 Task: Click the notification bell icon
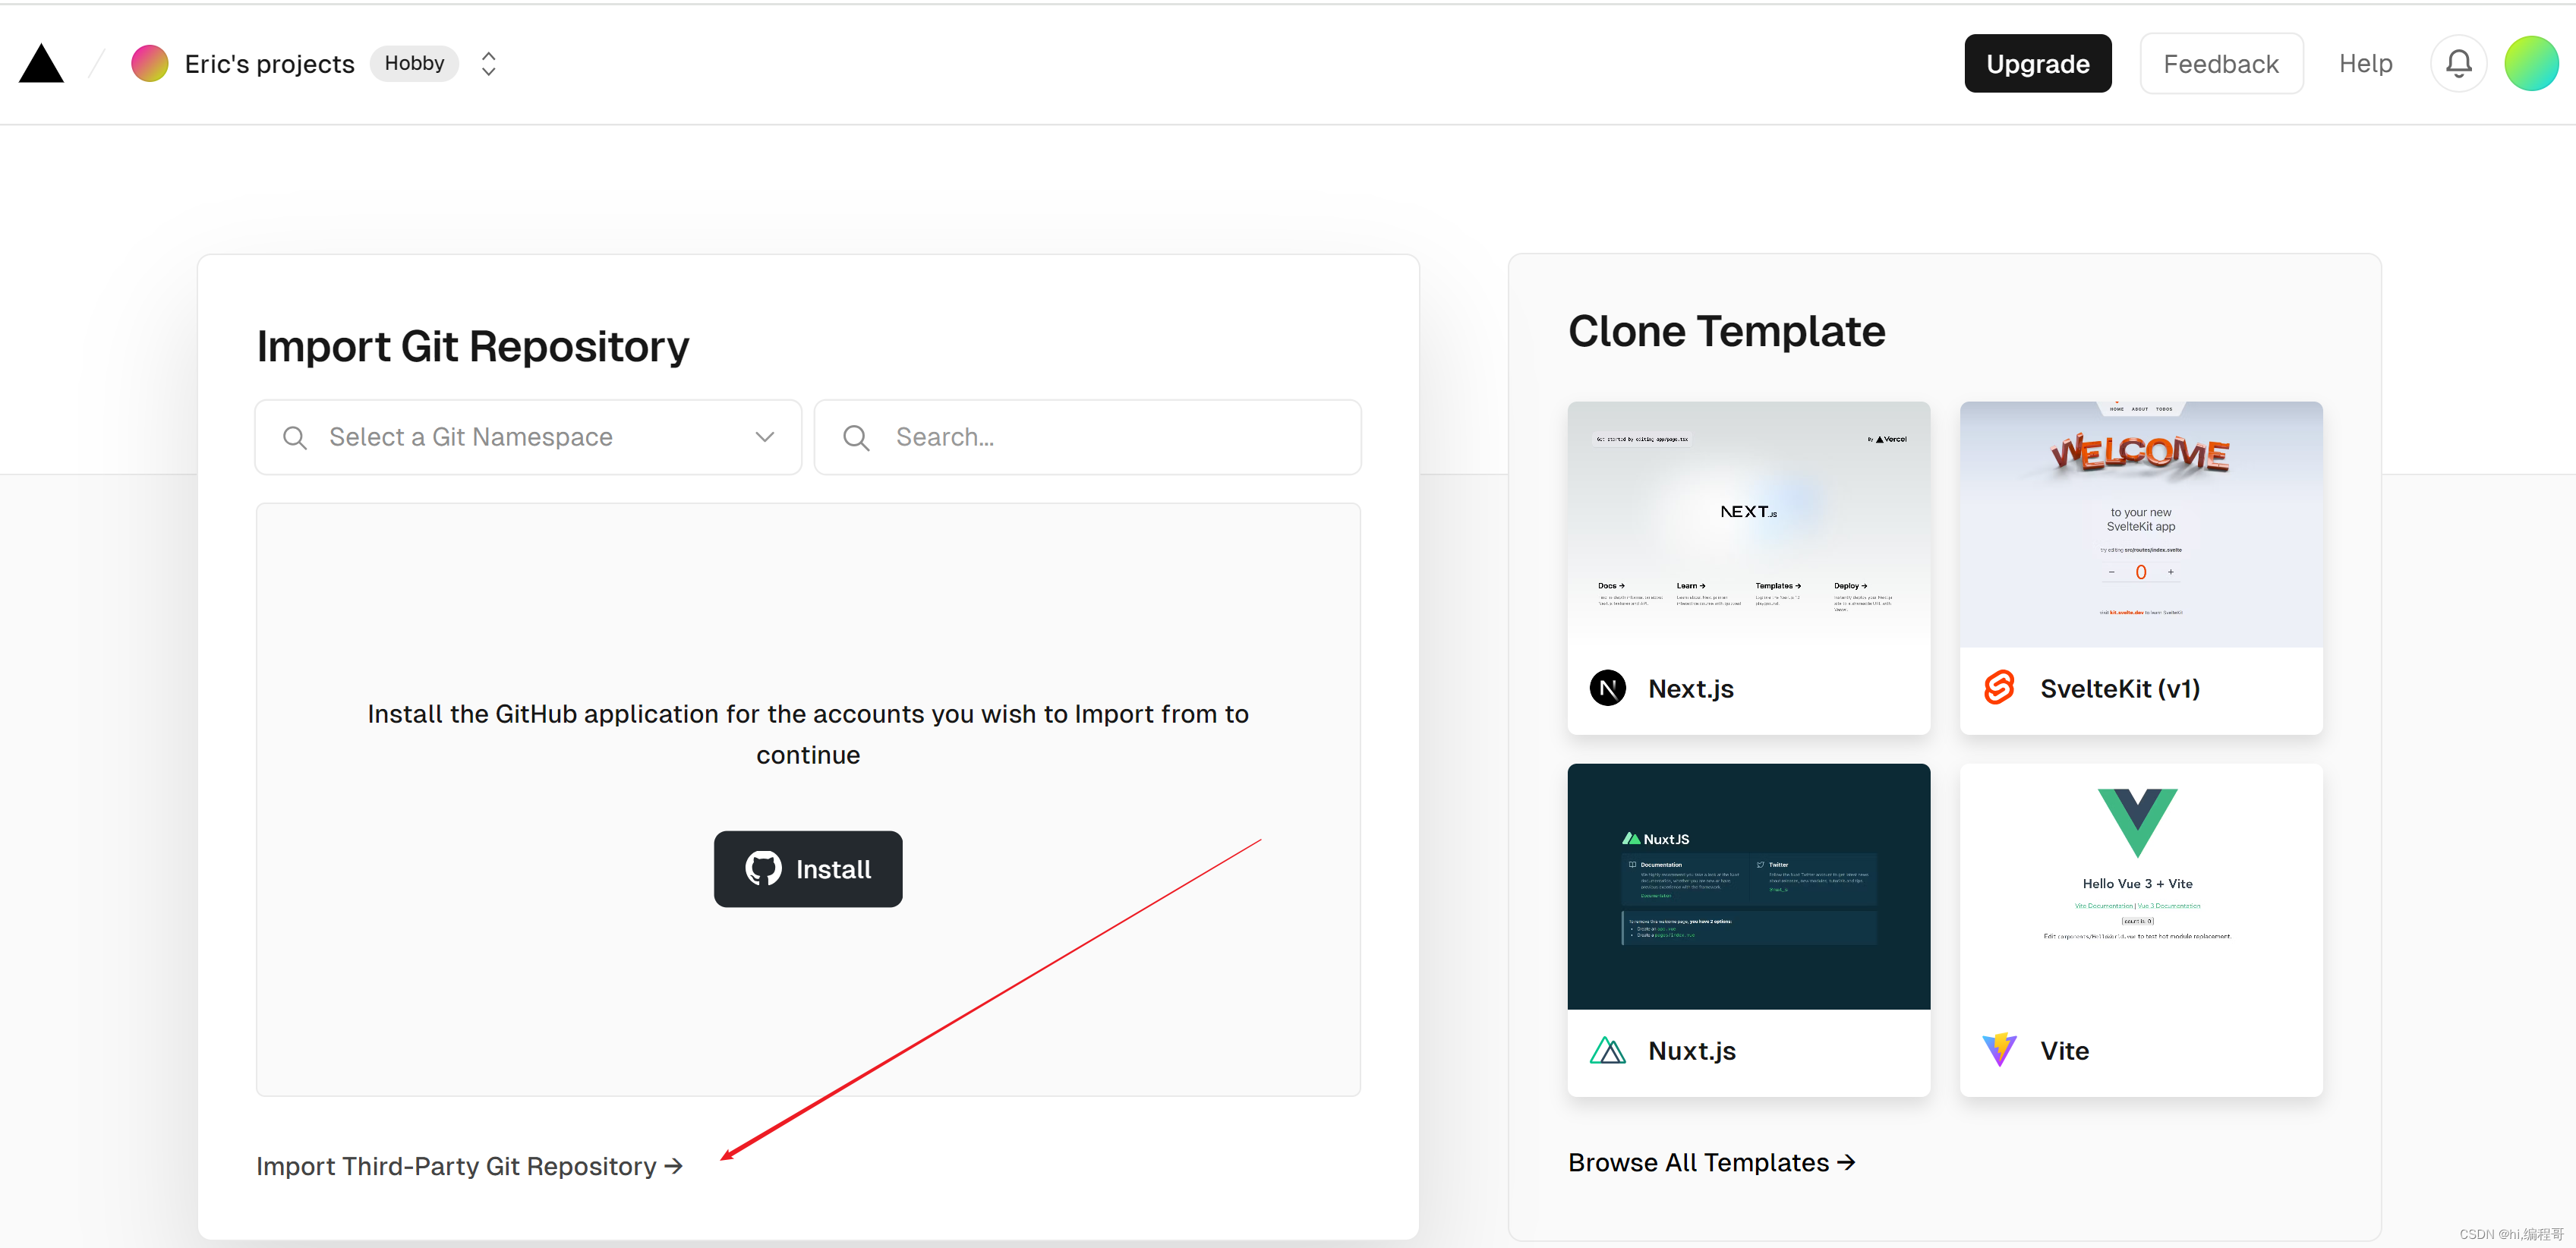[2456, 62]
